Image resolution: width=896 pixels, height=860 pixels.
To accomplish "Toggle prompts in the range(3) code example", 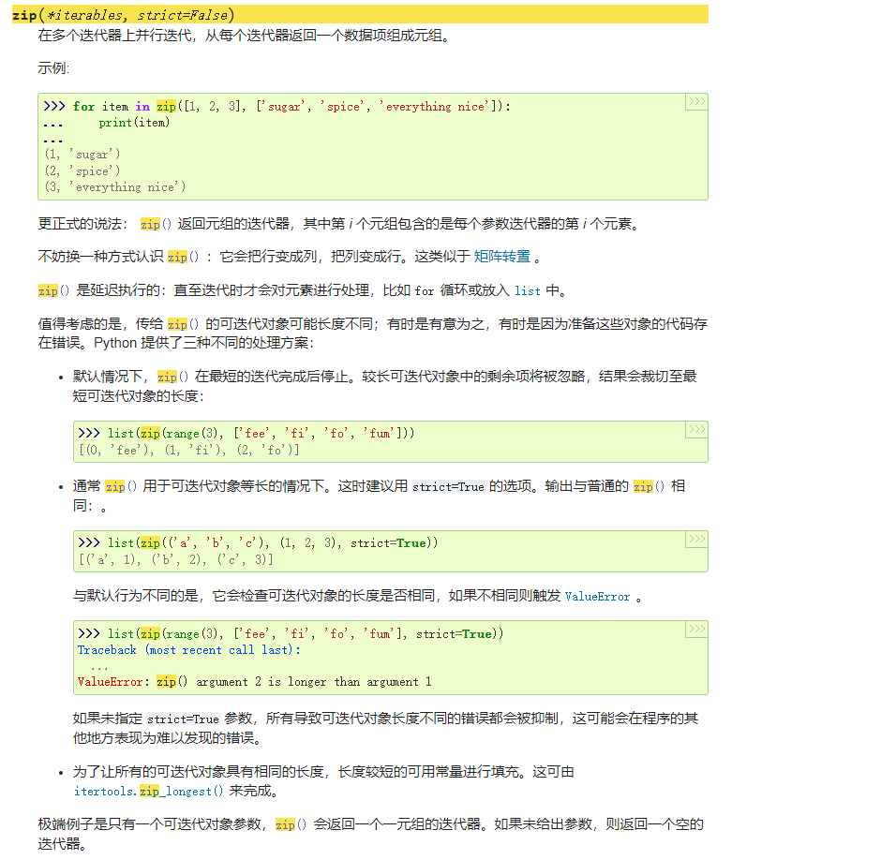I will 695,428.
